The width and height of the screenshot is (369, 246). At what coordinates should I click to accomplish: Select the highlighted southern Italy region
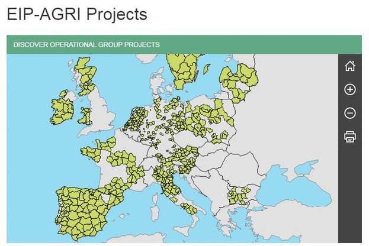tap(190, 208)
